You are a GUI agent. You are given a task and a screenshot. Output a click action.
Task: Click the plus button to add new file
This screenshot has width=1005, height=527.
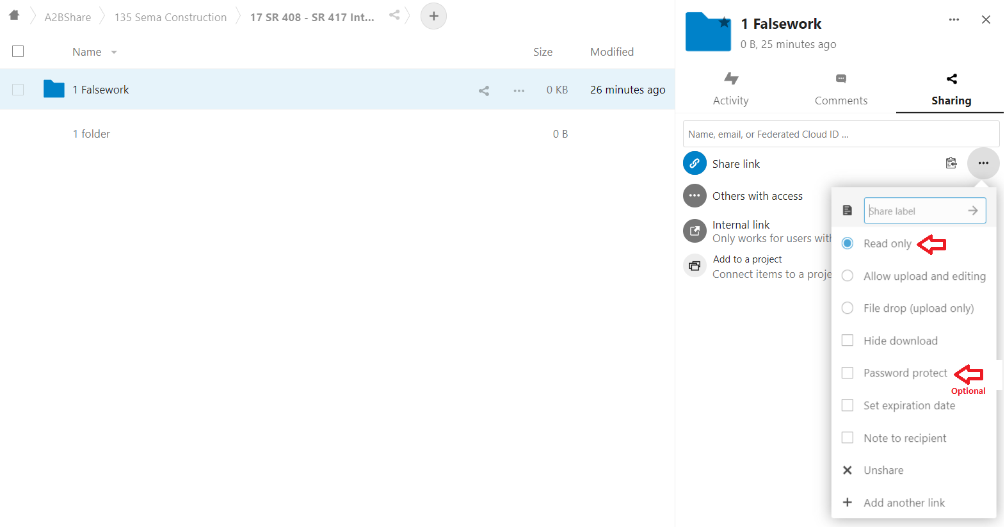coord(433,16)
